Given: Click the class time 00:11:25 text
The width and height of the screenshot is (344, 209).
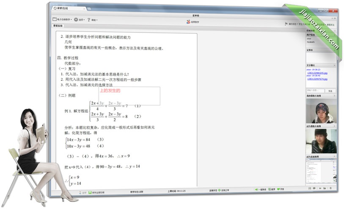Looking at the screenshot, I should point(176,191).
